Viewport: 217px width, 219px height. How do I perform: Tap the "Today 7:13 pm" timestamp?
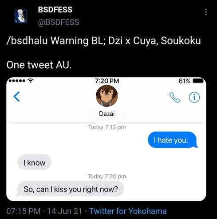pos(107,127)
